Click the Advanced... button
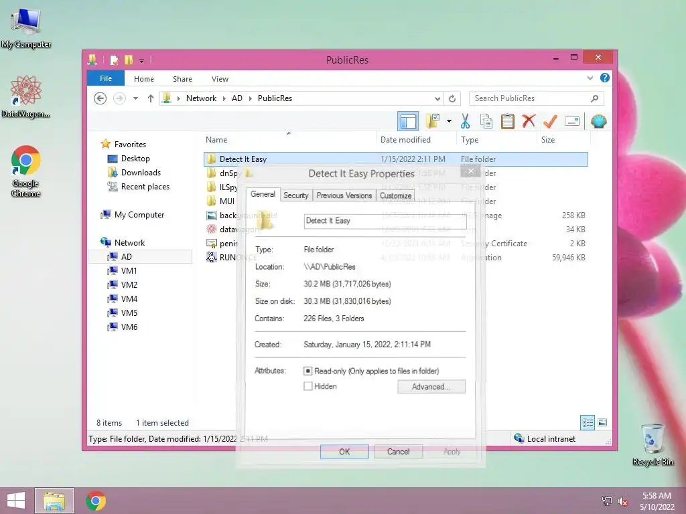This screenshot has height=514, width=686. coord(431,386)
